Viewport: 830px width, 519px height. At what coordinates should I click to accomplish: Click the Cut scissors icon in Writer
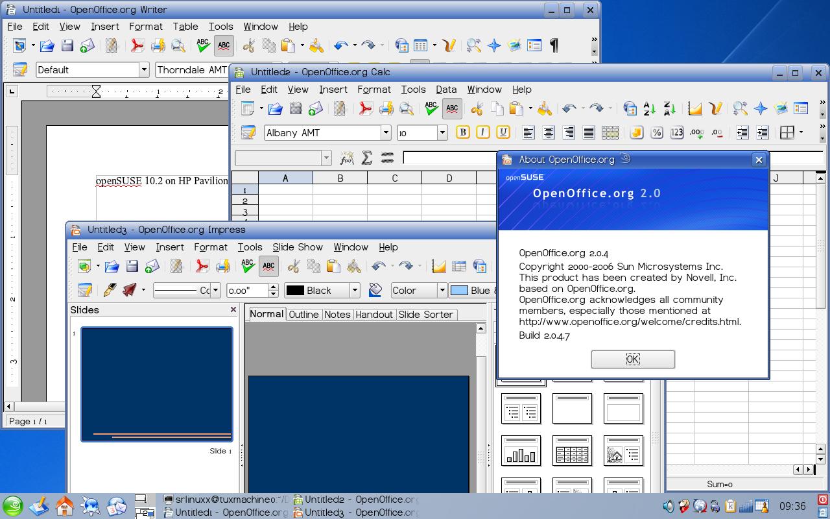click(x=248, y=45)
